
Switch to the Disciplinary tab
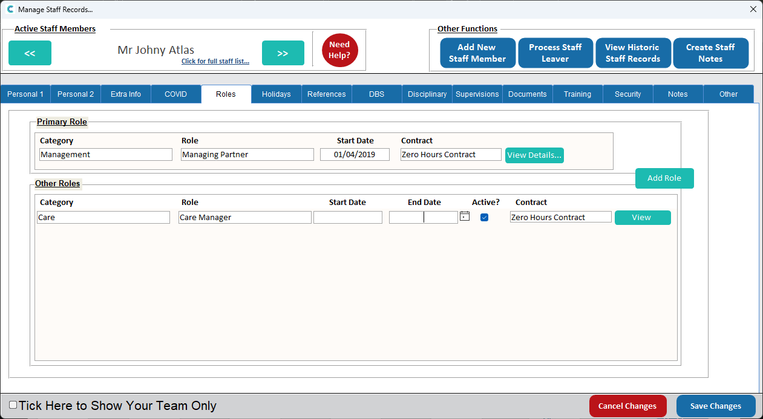(427, 94)
